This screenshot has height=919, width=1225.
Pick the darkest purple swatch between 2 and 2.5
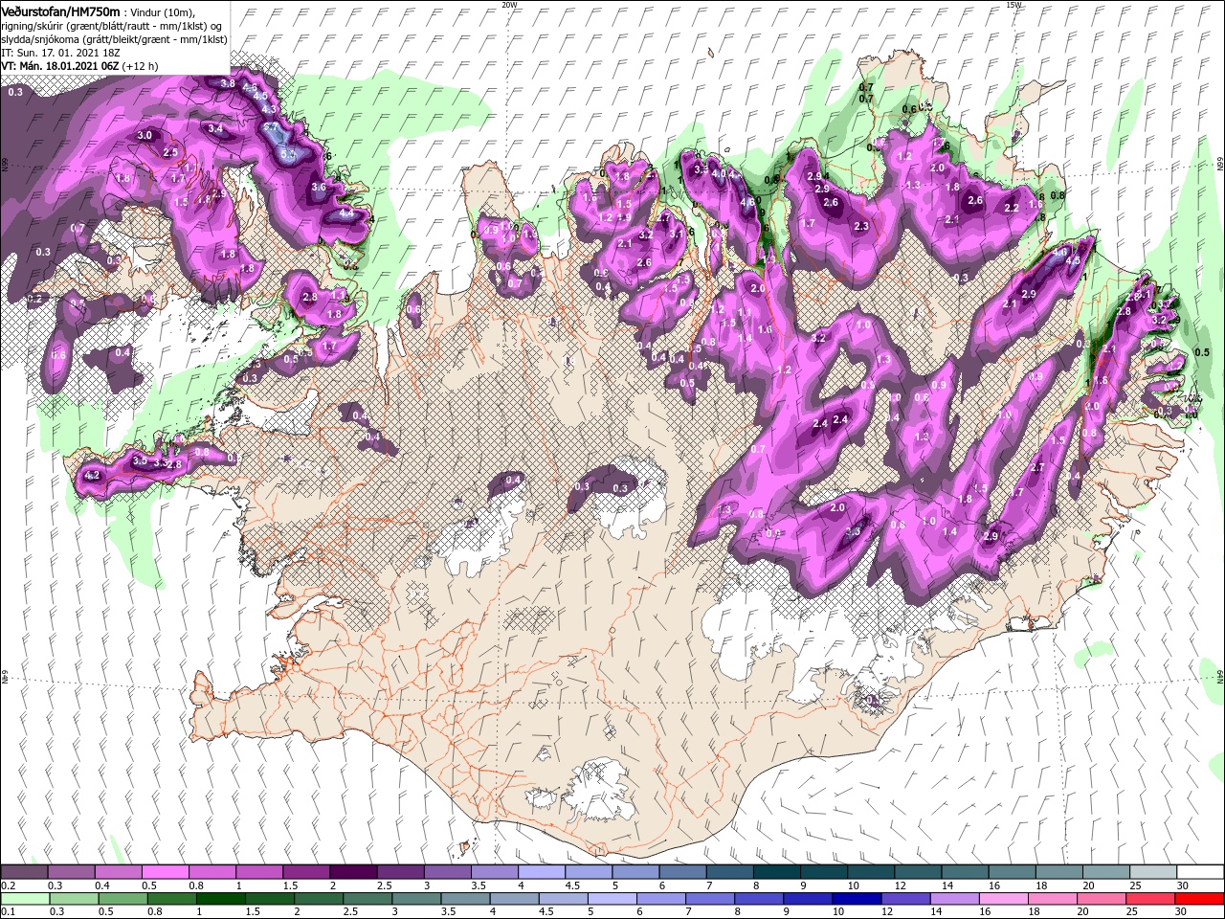pyautogui.click(x=352, y=873)
